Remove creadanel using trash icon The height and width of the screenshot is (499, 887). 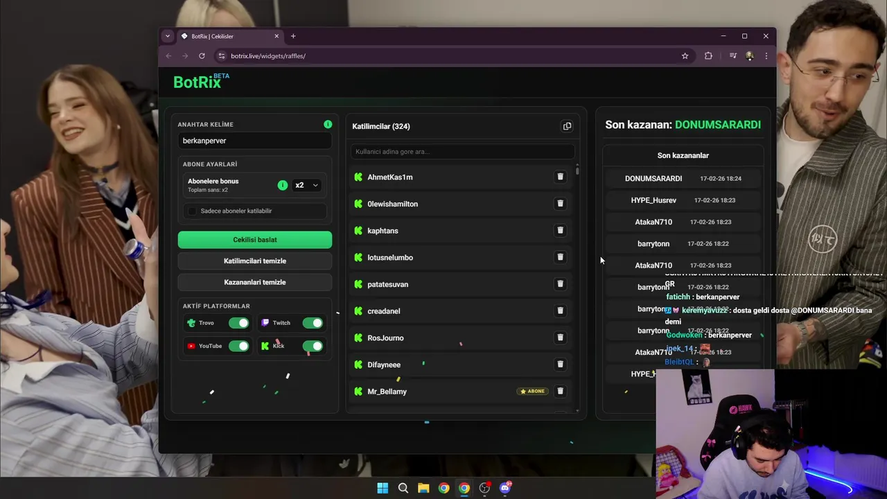tap(560, 310)
